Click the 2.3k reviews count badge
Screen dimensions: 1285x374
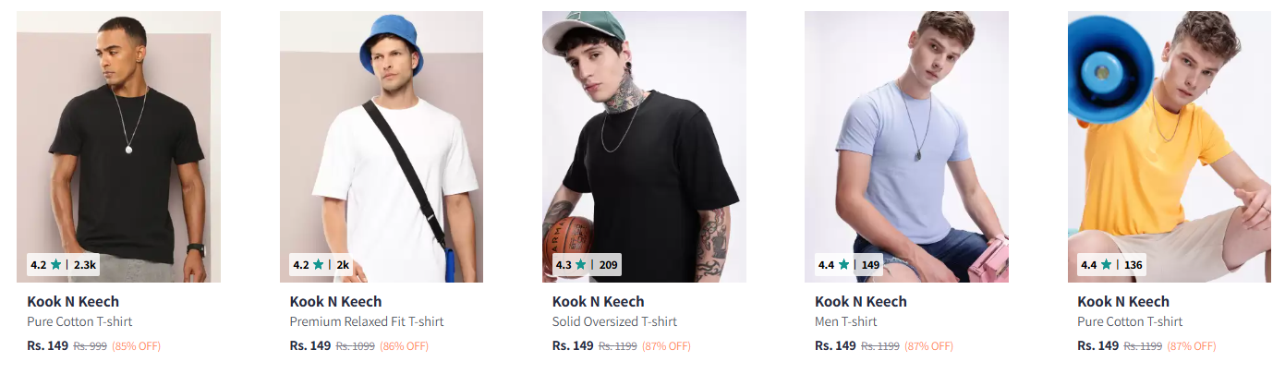point(85,265)
